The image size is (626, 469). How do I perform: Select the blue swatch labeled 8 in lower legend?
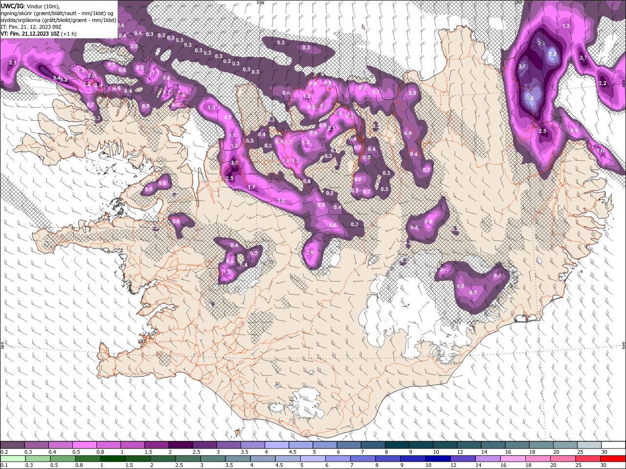pyautogui.click(x=388, y=459)
